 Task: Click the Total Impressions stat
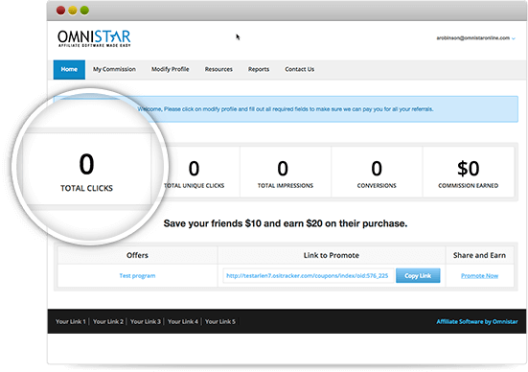[x=286, y=173]
